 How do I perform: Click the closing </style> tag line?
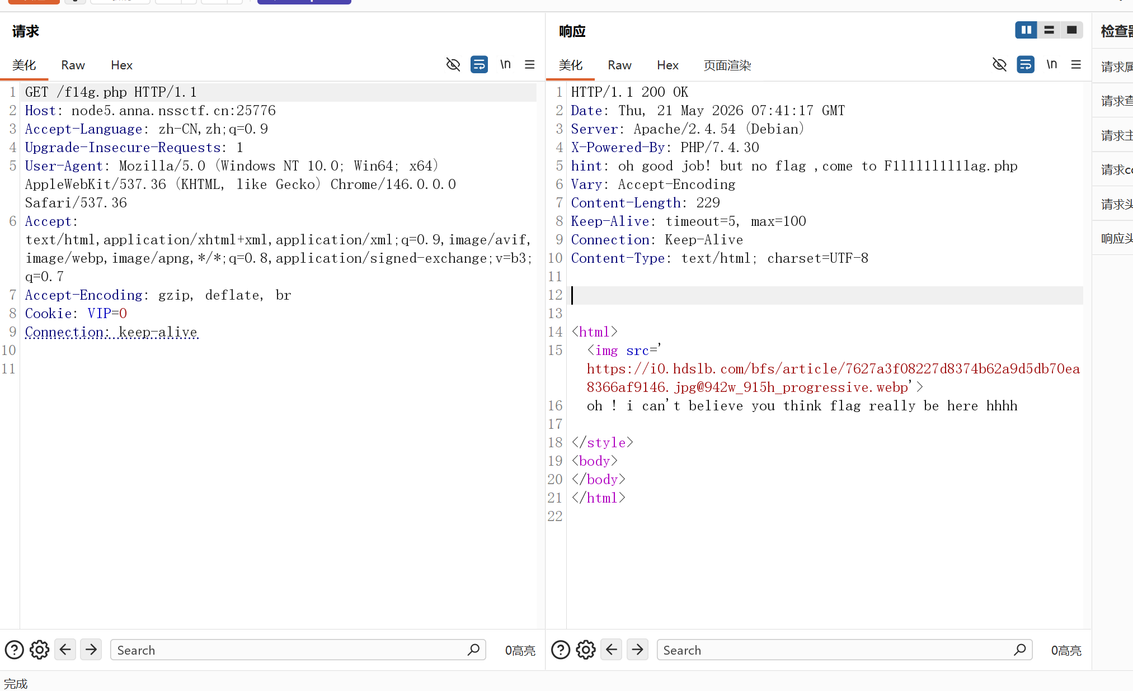602,443
